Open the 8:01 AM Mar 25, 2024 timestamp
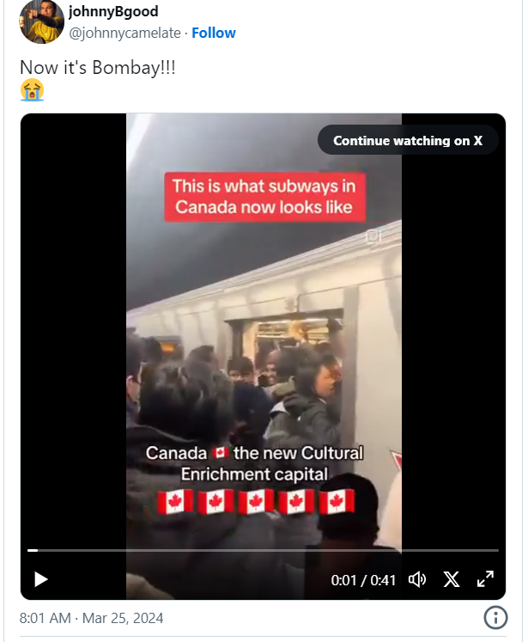This screenshot has height=642, width=528. [91, 618]
